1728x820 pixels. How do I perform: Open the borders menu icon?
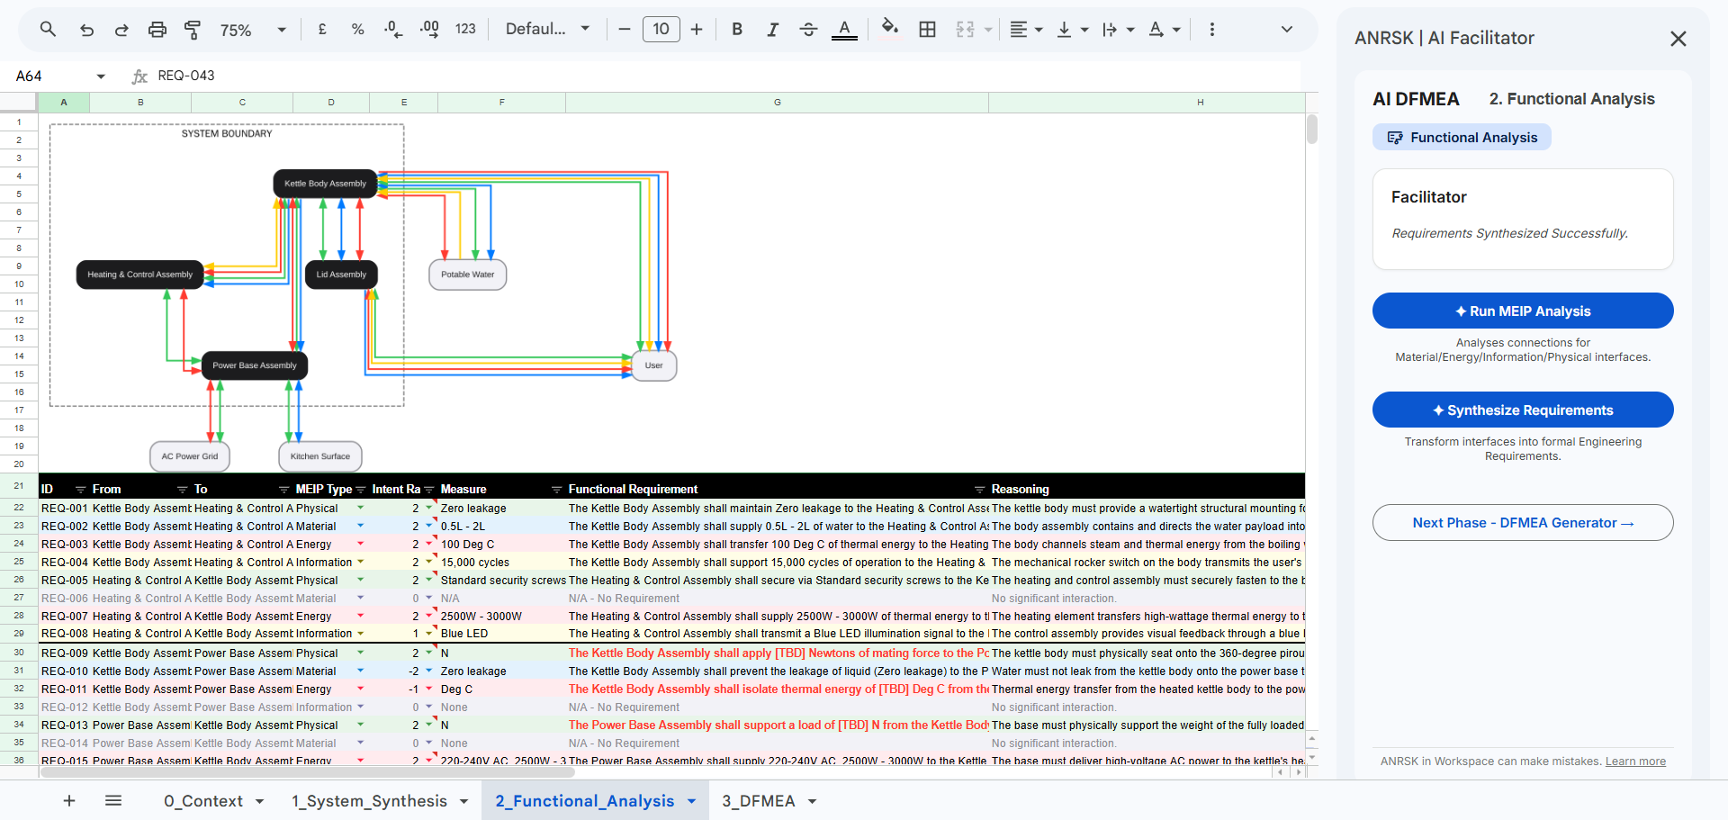[927, 30]
